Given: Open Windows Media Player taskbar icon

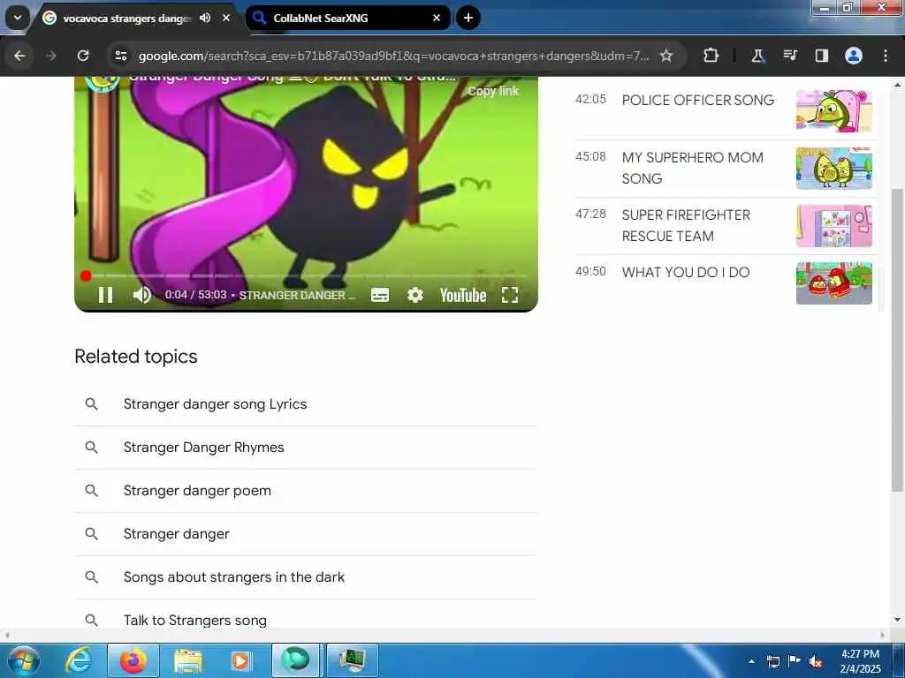Looking at the screenshot, I should coord(240,661).
